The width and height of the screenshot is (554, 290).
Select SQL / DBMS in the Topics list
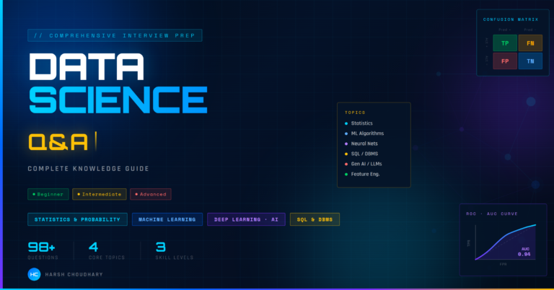pyautogui.click(x=361, y=154)
